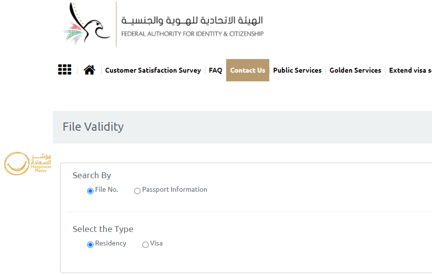Choose the Visa type option
This screenshot has width=432, height=275.
pos(145,244)
